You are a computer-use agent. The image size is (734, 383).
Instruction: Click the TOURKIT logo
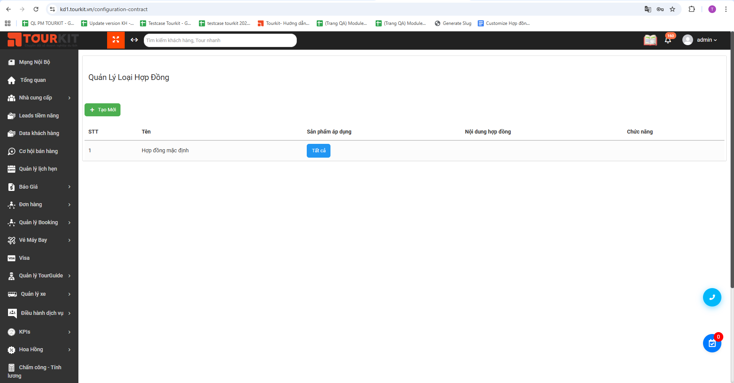[x=43, y=40]
